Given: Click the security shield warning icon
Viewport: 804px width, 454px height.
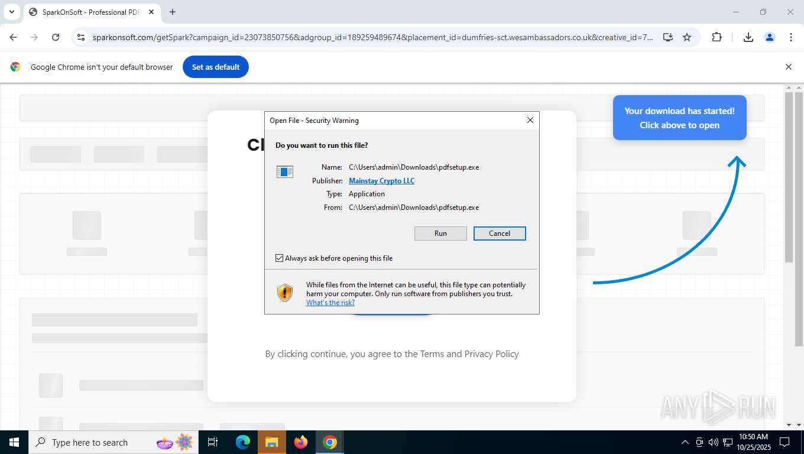Looking at the screenshot, I should (285, 293).
